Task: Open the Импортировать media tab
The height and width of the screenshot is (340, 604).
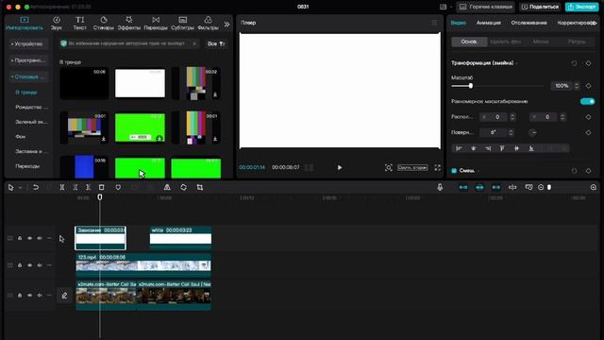Action: click(x=25, y=23)
